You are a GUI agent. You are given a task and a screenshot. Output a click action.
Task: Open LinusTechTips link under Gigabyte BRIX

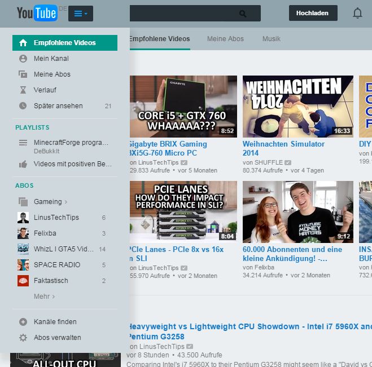pyautogui.click(x=158, y=162)
